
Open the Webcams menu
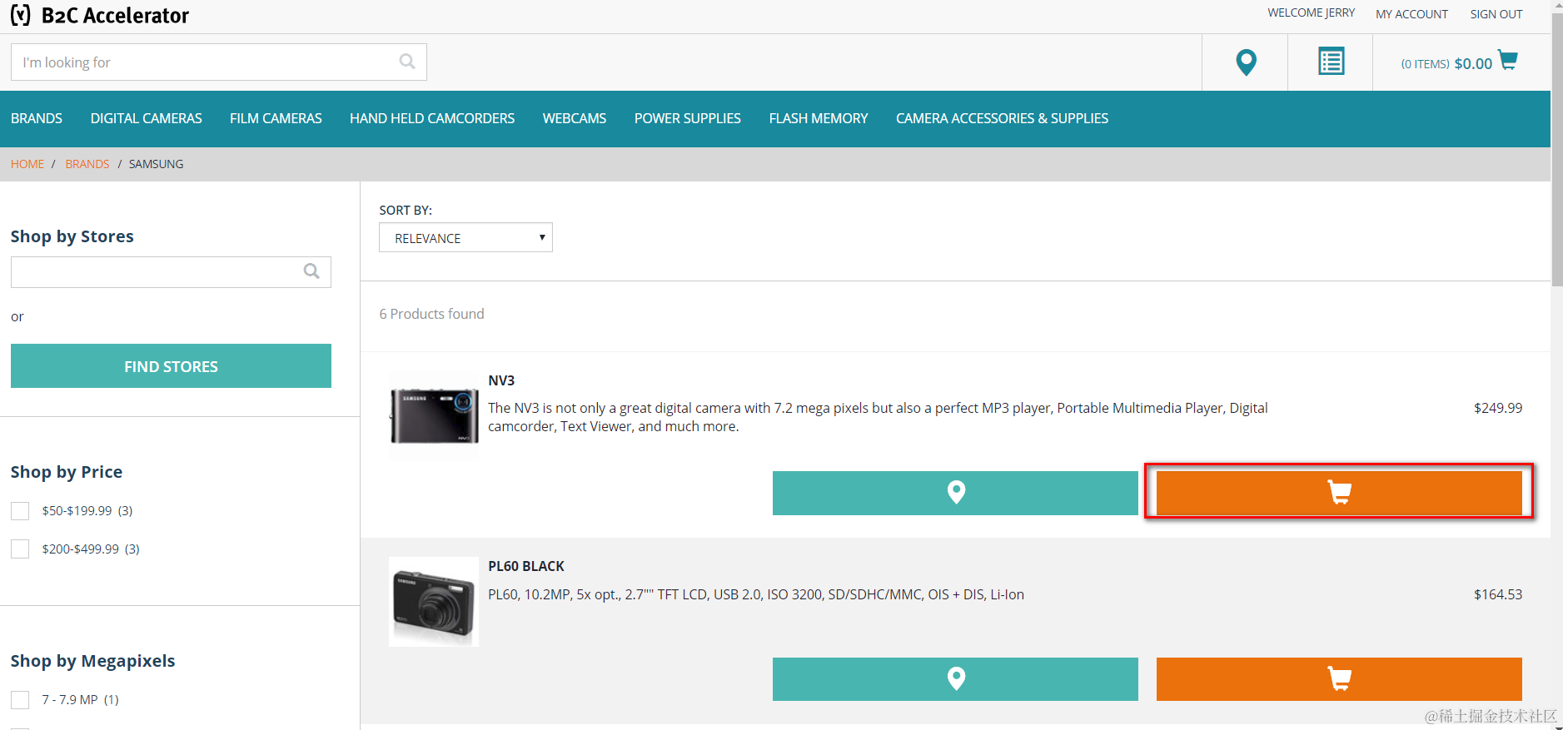(x=575, y=118)
